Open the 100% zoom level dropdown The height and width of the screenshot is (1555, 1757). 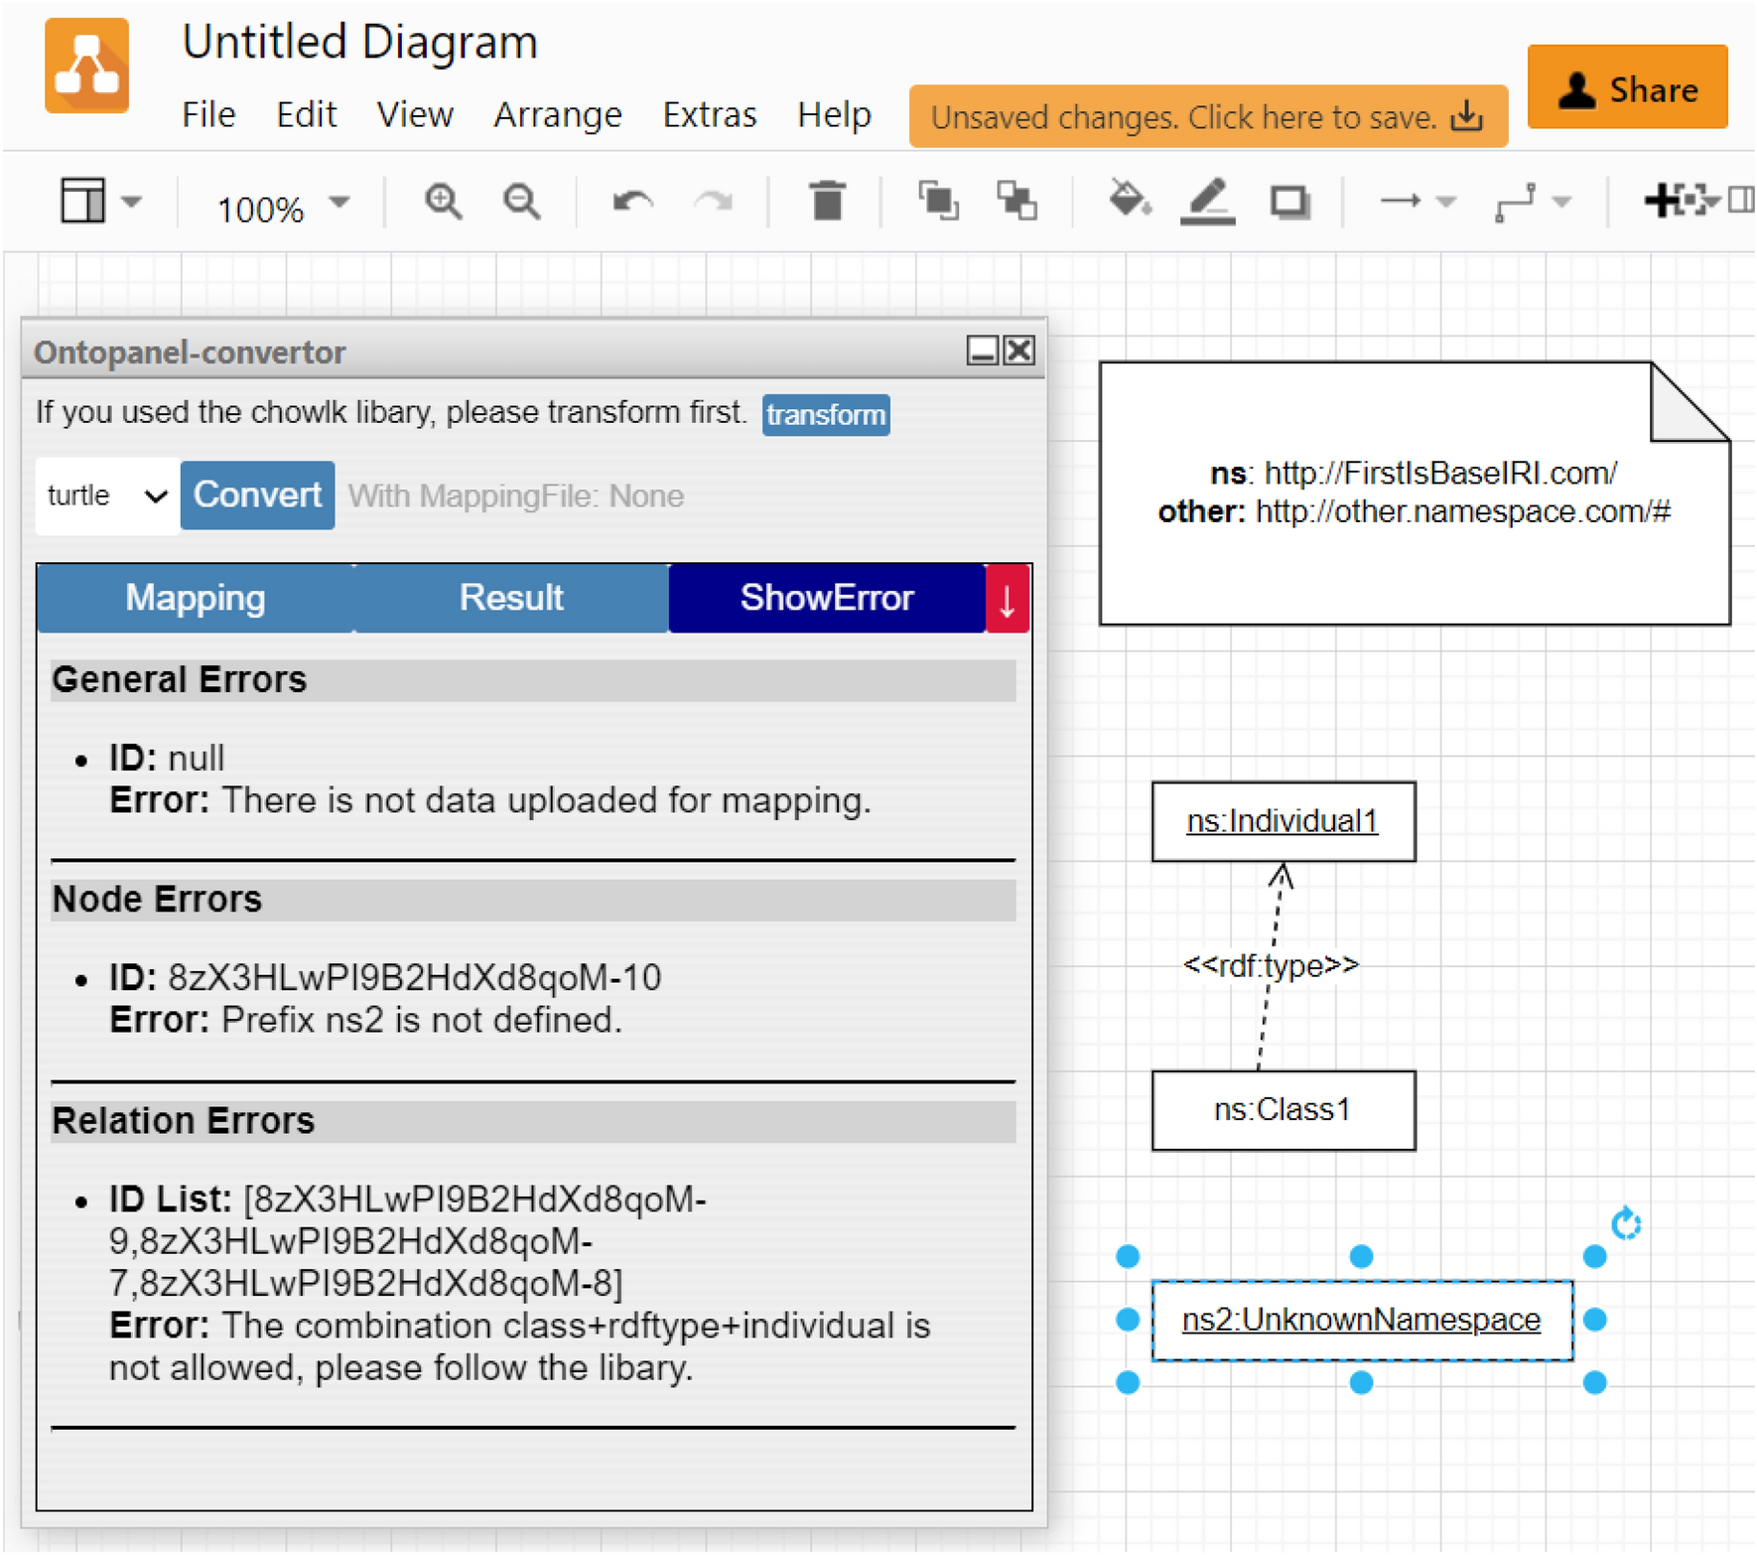click(x=282, y=207)
